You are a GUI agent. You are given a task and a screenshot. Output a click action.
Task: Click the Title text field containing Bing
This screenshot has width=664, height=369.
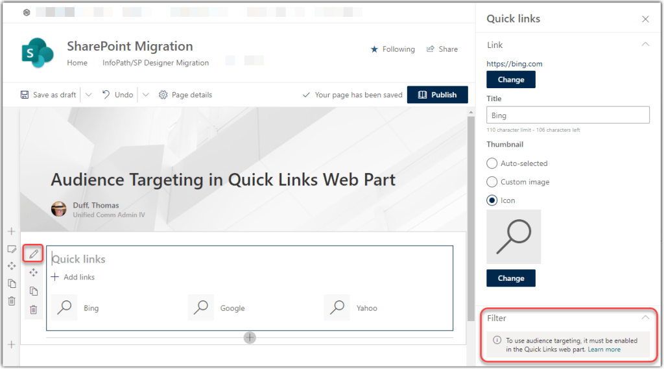pos(567,115)
